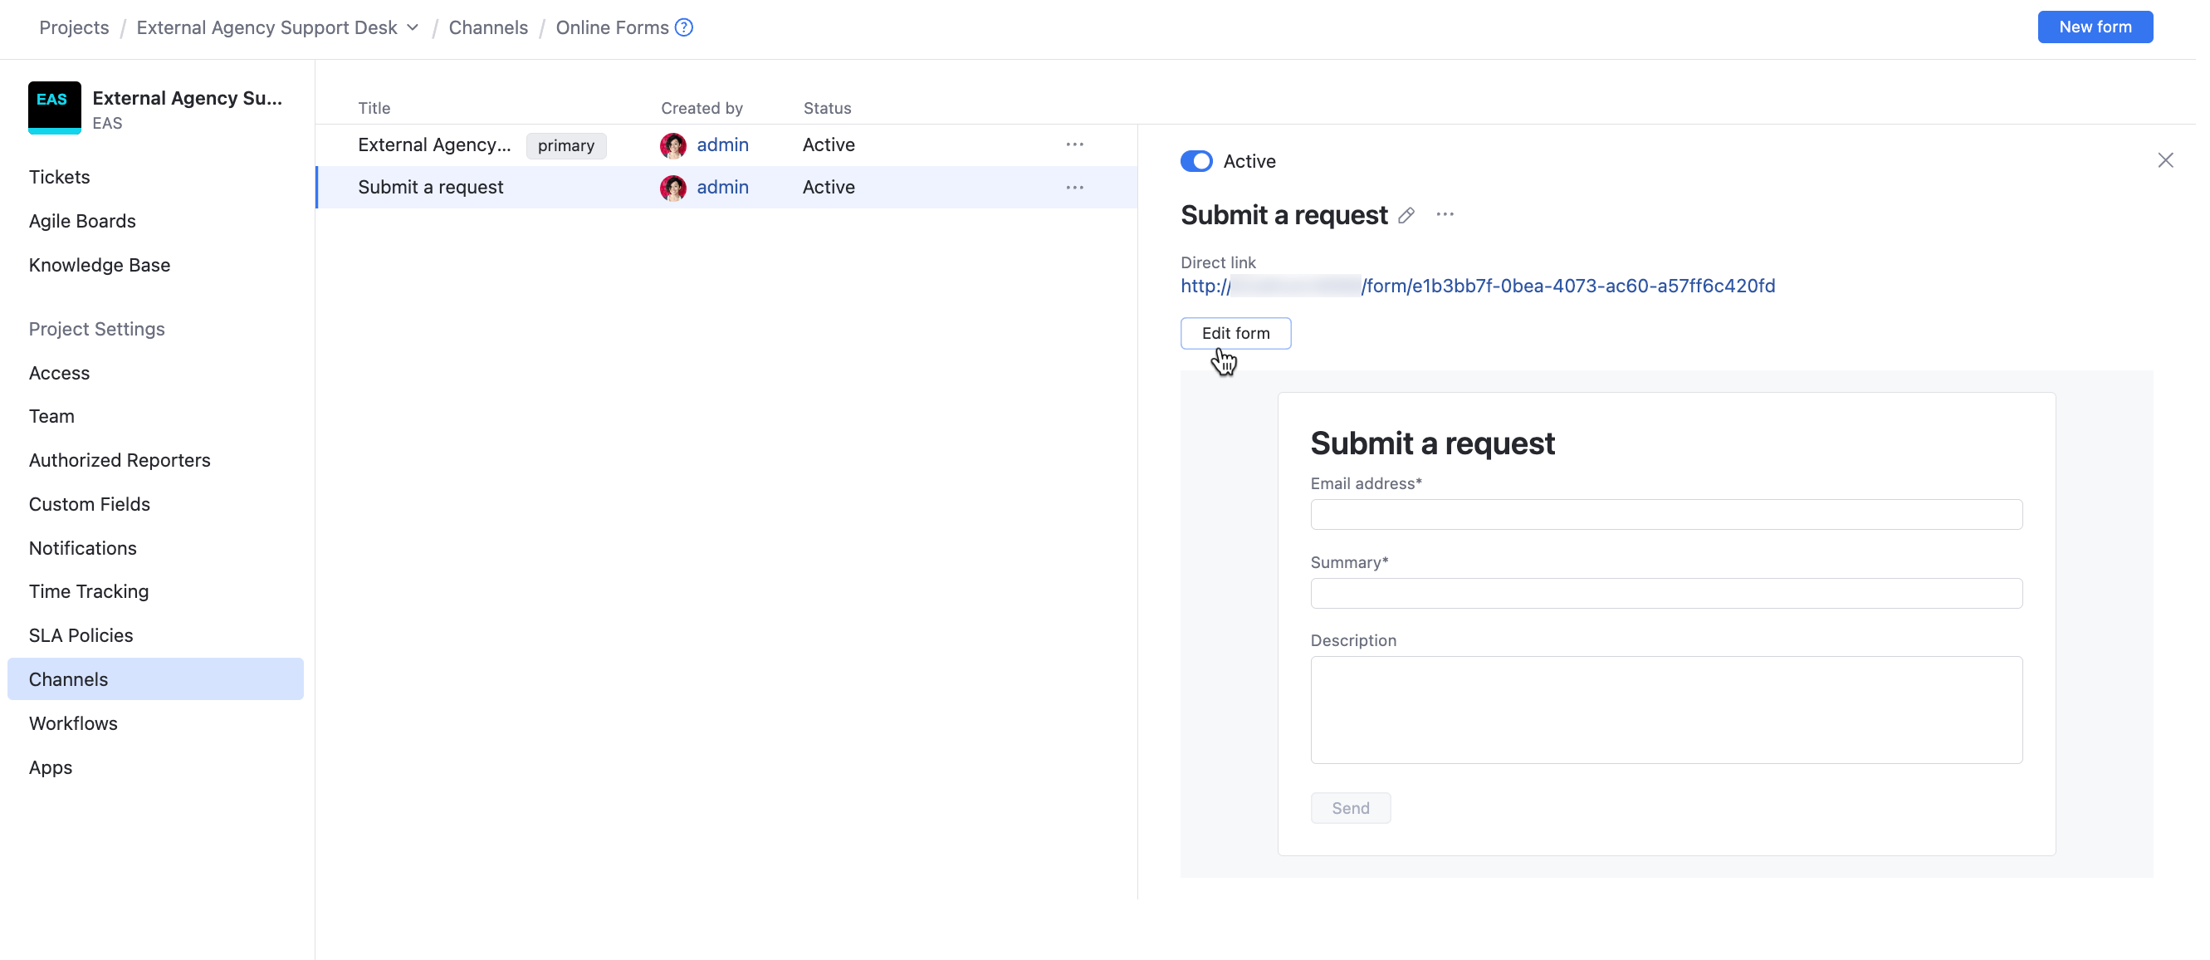The height and width of the screenshot is (960, 2210).
Task: Open Workflows settings from the sidebar
Action: tap(73, 723)
